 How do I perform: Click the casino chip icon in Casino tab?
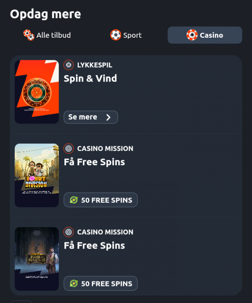tap(192, 35)
